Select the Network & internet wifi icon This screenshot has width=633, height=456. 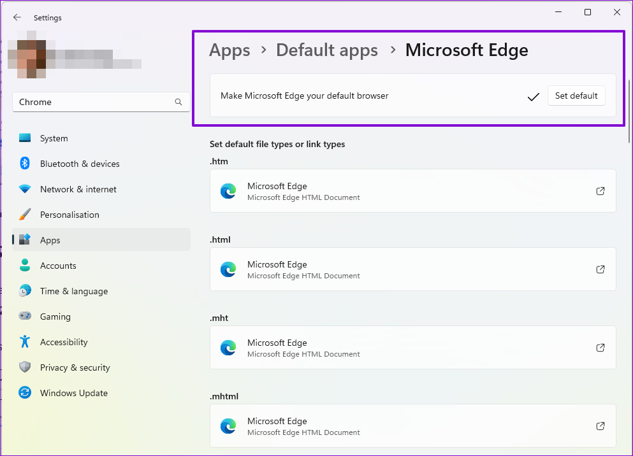click(x=24, y=189)
